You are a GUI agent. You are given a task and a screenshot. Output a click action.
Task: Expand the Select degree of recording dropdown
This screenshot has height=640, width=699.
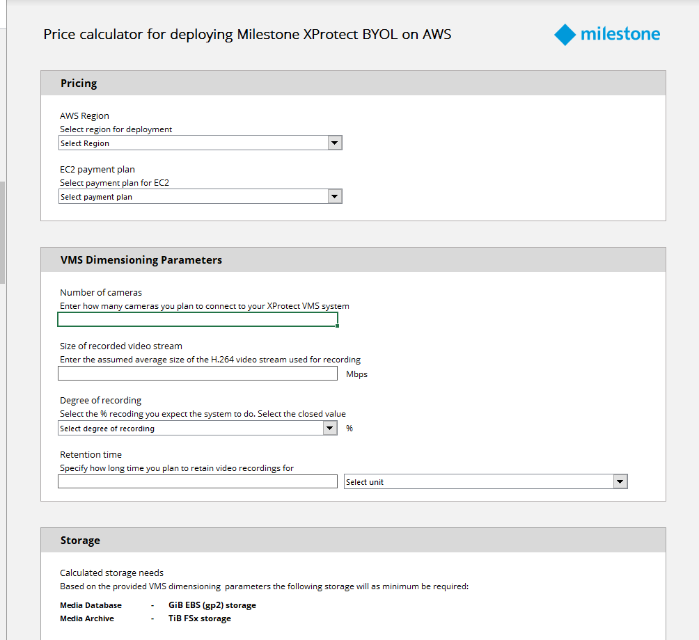click(x=330, y=429)
